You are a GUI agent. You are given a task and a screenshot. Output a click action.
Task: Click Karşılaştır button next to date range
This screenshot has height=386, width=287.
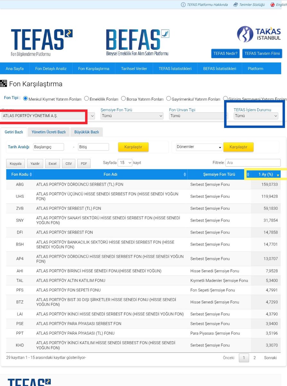(133, 147)
